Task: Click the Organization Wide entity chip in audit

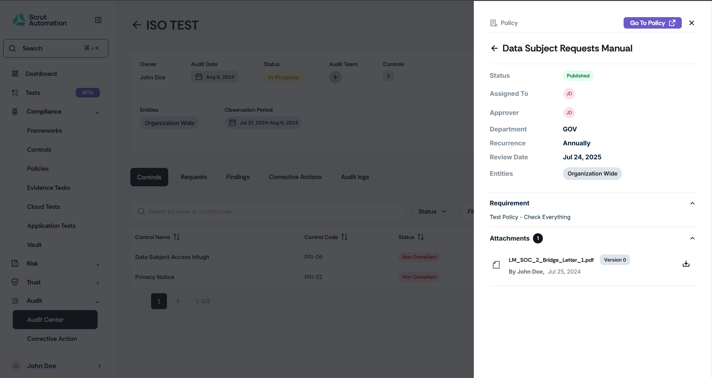Action: click(169, 123)
